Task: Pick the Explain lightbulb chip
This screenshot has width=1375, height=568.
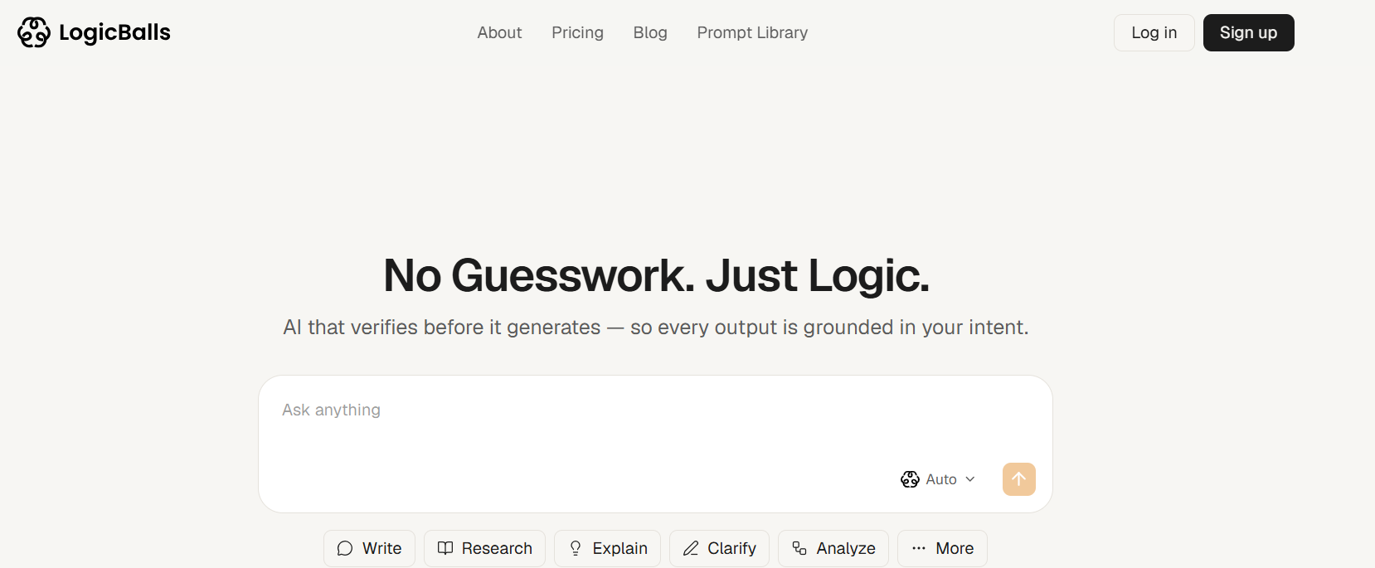Action: point(607,548)
